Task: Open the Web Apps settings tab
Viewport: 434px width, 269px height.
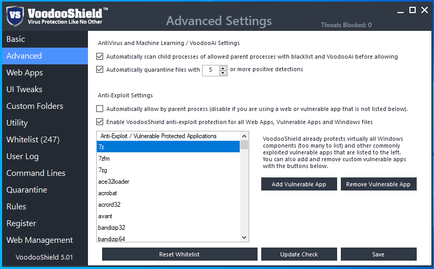Action: pyautogui.click(x=25, y=73)
